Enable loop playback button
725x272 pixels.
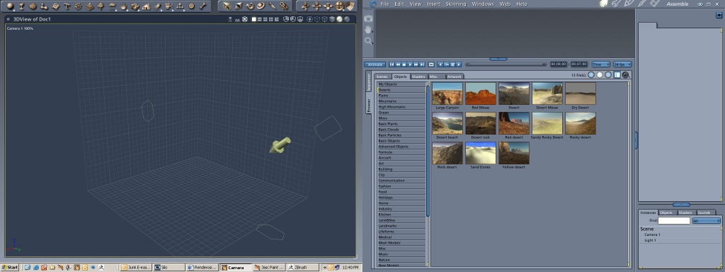pos(431,64)
